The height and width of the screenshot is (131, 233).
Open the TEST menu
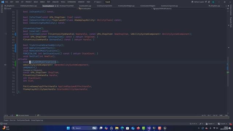[x=48, y=2]
